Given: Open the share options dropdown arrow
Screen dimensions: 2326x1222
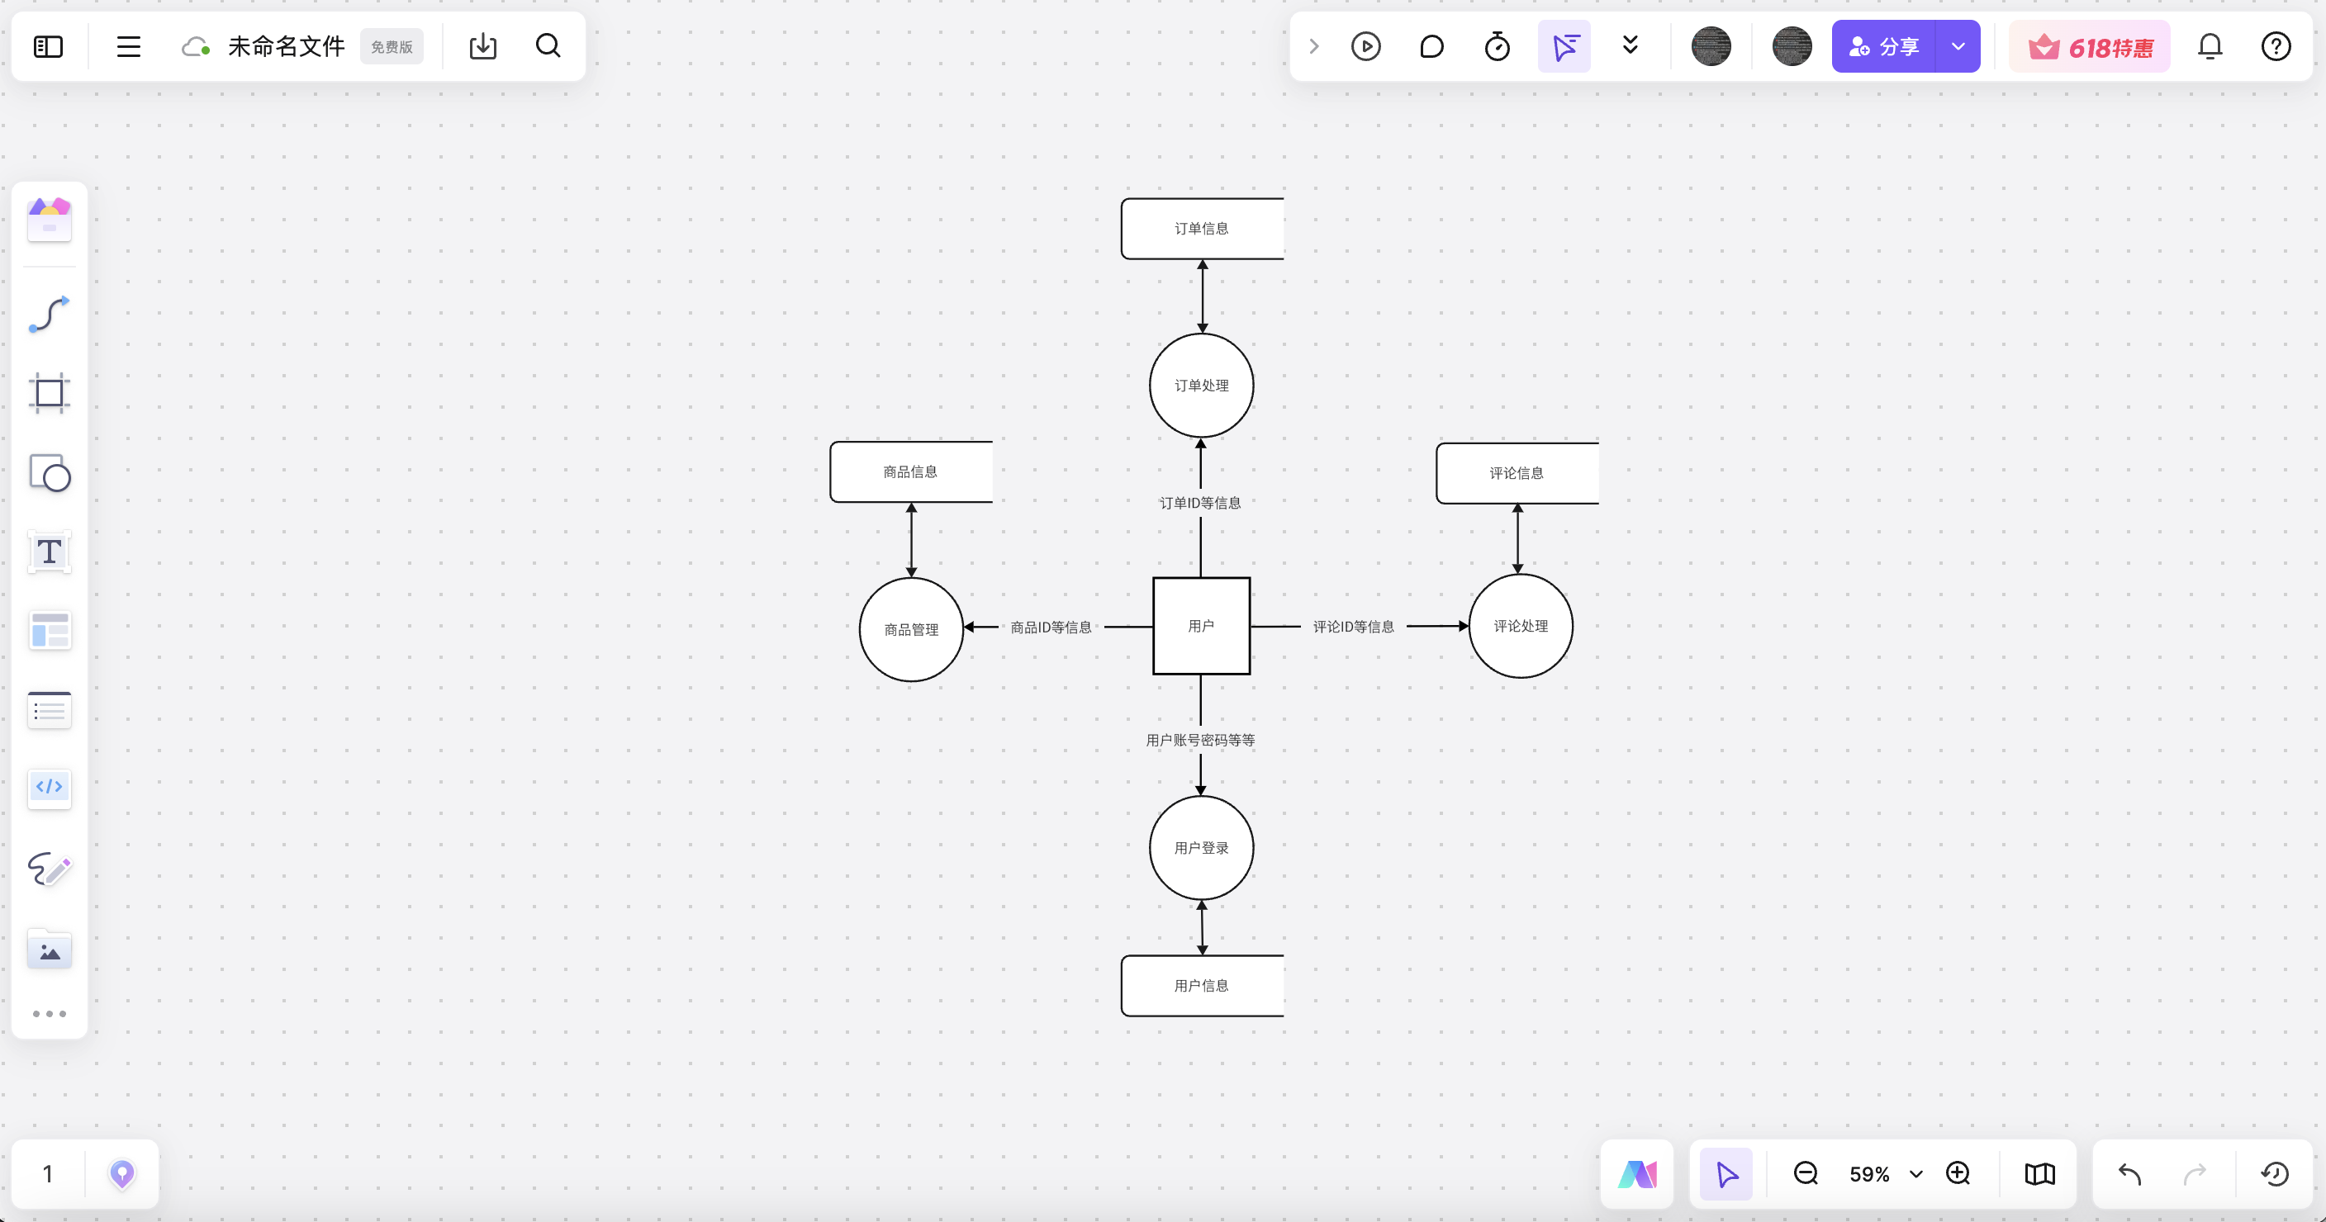Looking at the screenshot, I should click(1958, 46).
